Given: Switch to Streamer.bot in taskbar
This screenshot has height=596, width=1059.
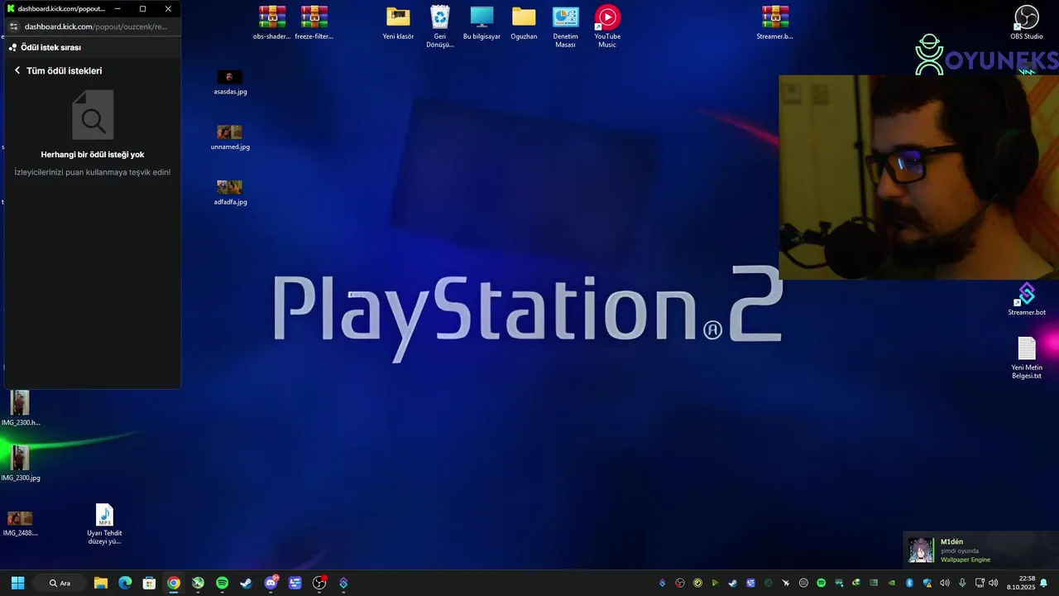Looking at the screenshot, I should (x=343, y=583).
